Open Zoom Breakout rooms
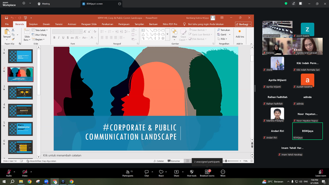The width and height of the screenshot is (329, 185). 207,173
